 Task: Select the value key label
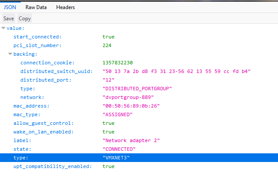pos(15,28)
